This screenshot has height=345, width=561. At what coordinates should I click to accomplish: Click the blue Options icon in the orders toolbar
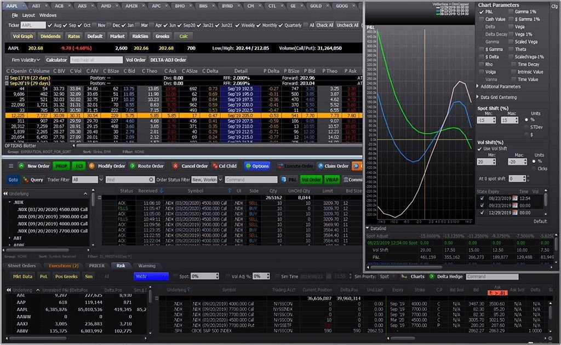tap(248, 166)
